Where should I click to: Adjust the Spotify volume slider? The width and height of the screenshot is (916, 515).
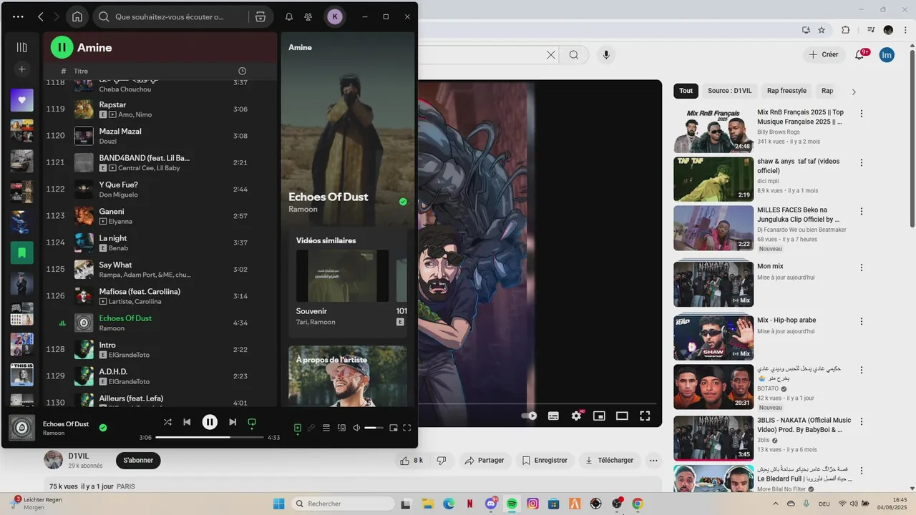tap(374, 428)
